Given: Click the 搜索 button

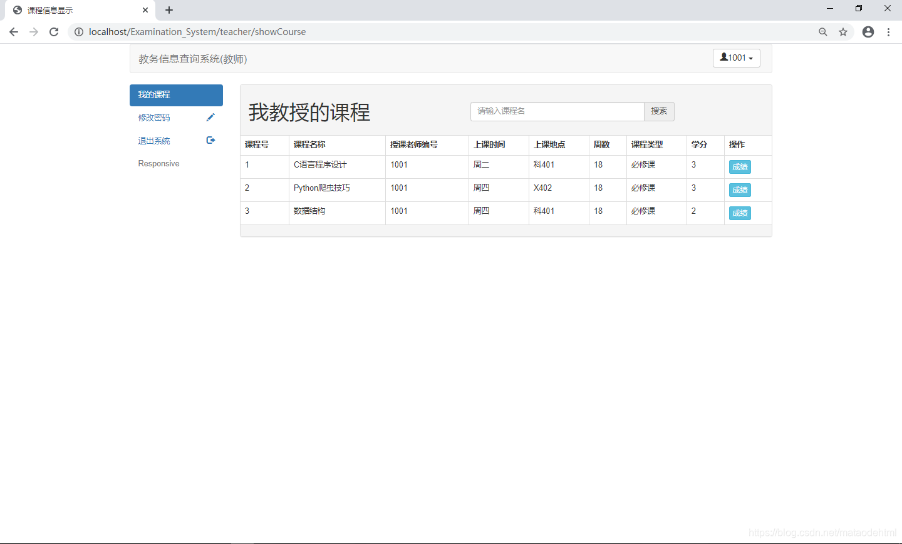Looking at the screenshot, I should click(x=659, y=111).
